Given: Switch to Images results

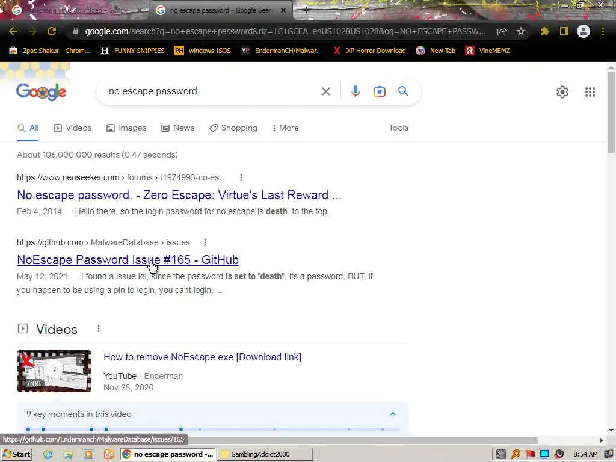Looking at the screenshot, I should tap(126, 128).
